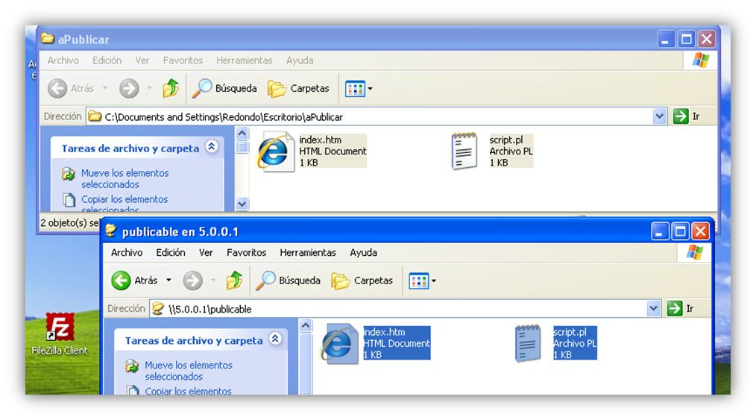Click Mueve los elementos seleccionados in aPublicar
Screen dimensions: 756x420
coord(125,178)
